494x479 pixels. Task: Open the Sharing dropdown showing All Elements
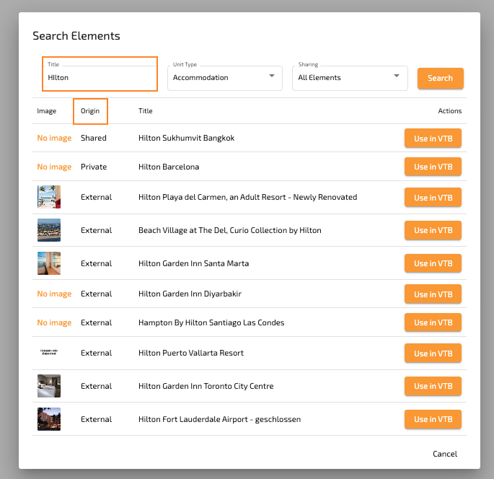350,78
